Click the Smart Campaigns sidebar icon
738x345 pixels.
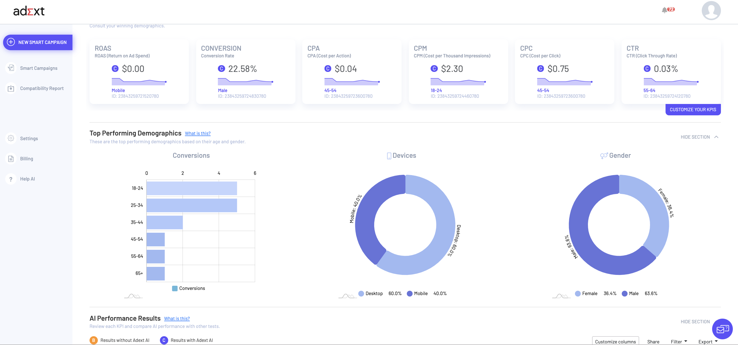point(11,68)
